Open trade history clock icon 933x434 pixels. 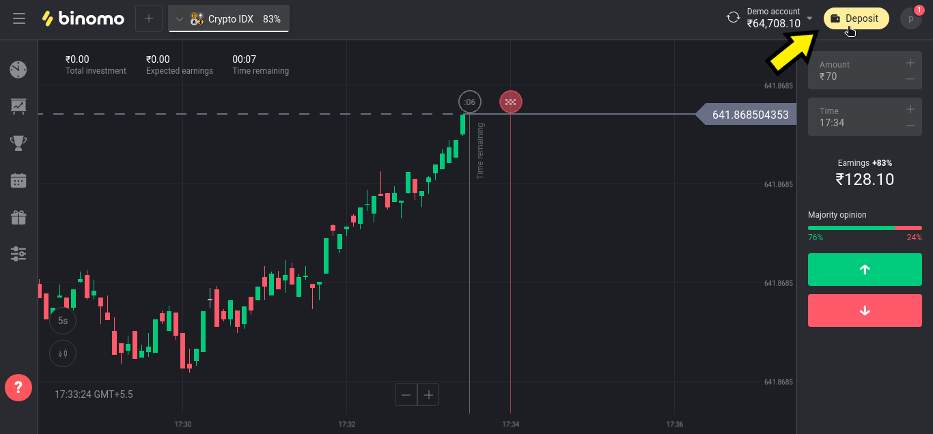point(18,70)
